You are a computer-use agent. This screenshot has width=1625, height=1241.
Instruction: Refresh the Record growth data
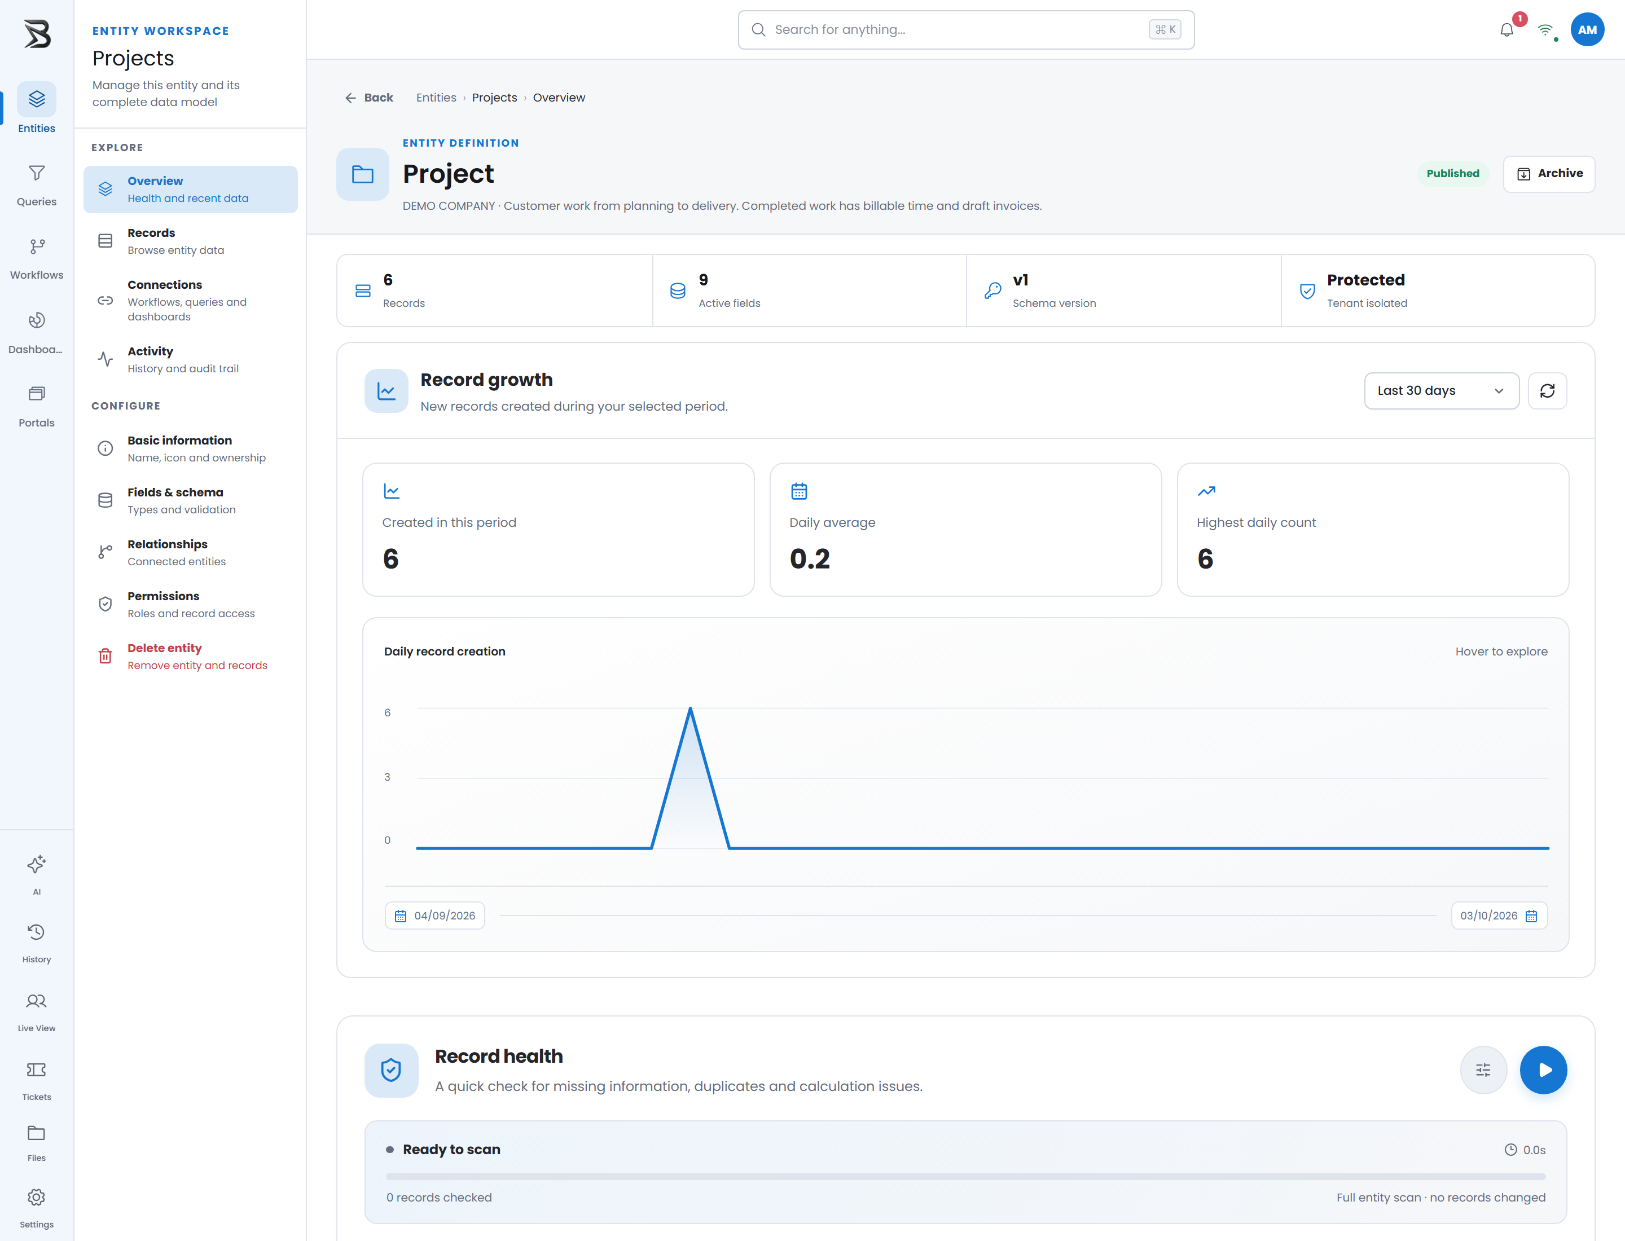pyautogui.click(x=1547, y=391)
